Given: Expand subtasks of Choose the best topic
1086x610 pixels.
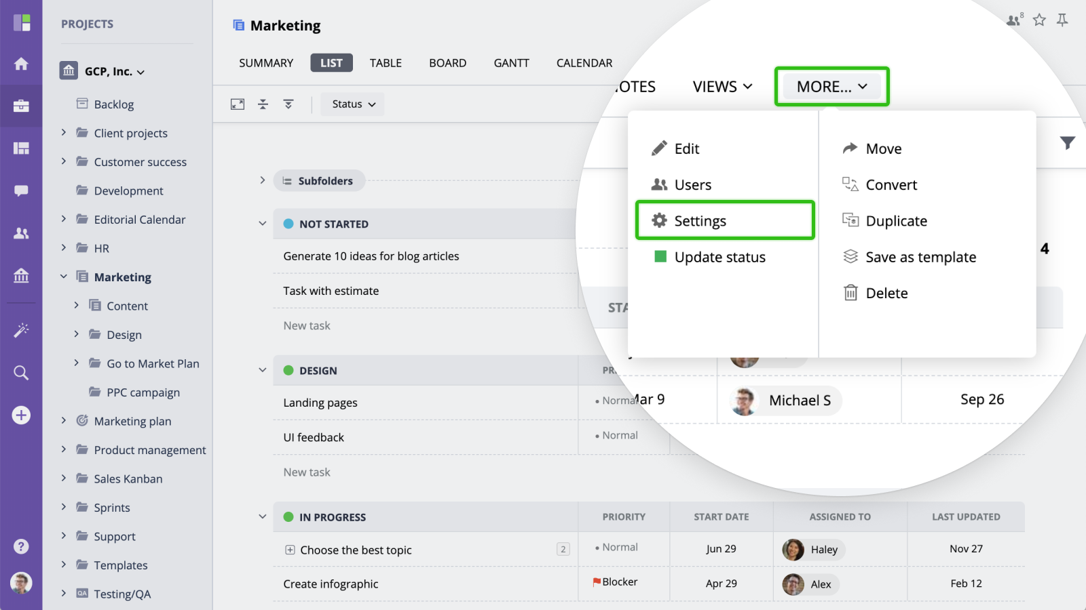Looking at the screenshot, I should click(290, 550).
